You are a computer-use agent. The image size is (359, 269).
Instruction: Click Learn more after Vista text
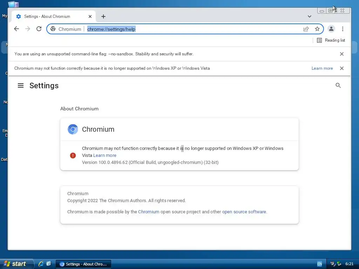click(104, 155)
